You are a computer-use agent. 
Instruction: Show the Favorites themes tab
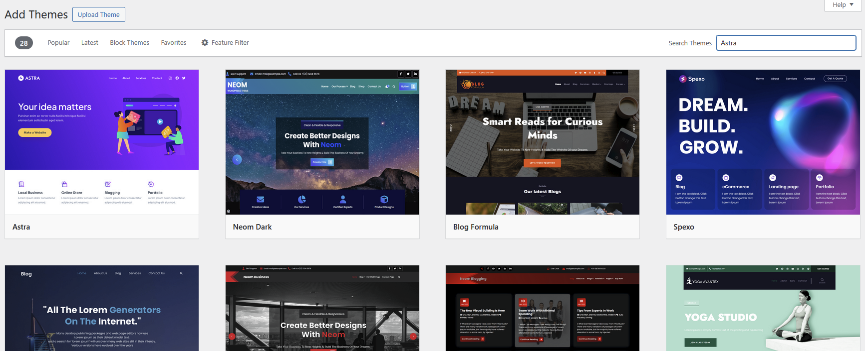tap(174, 43)
